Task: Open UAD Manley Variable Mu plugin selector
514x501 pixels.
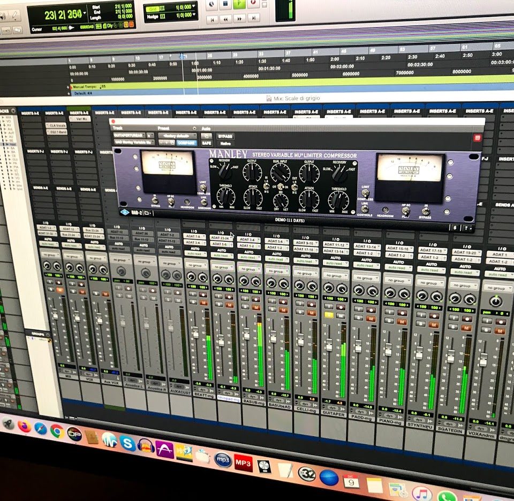Action: coord(134,142)
